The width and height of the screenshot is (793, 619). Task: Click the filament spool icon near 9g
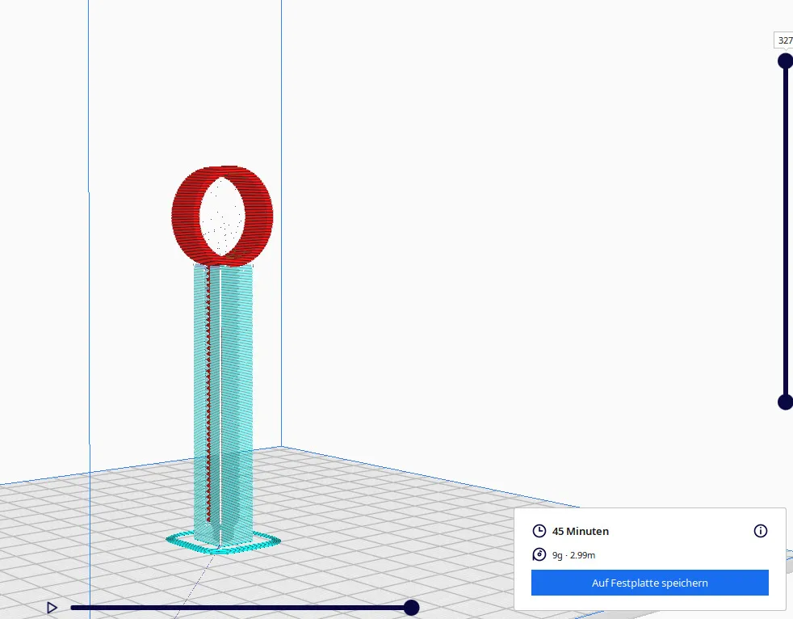click(x=538, y=554)
